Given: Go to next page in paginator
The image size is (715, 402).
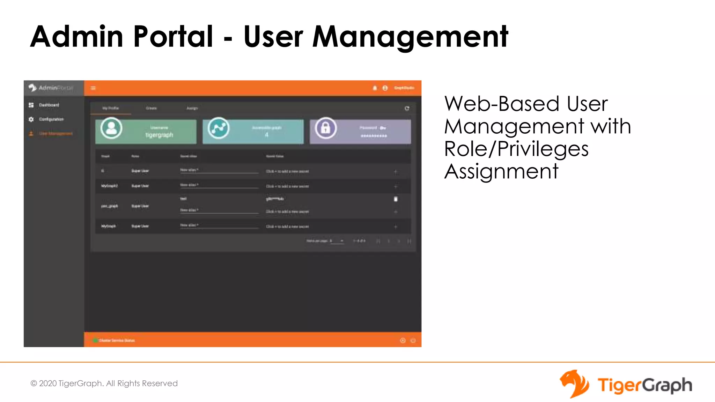Looking at the screenshot, I should point(399,241).
